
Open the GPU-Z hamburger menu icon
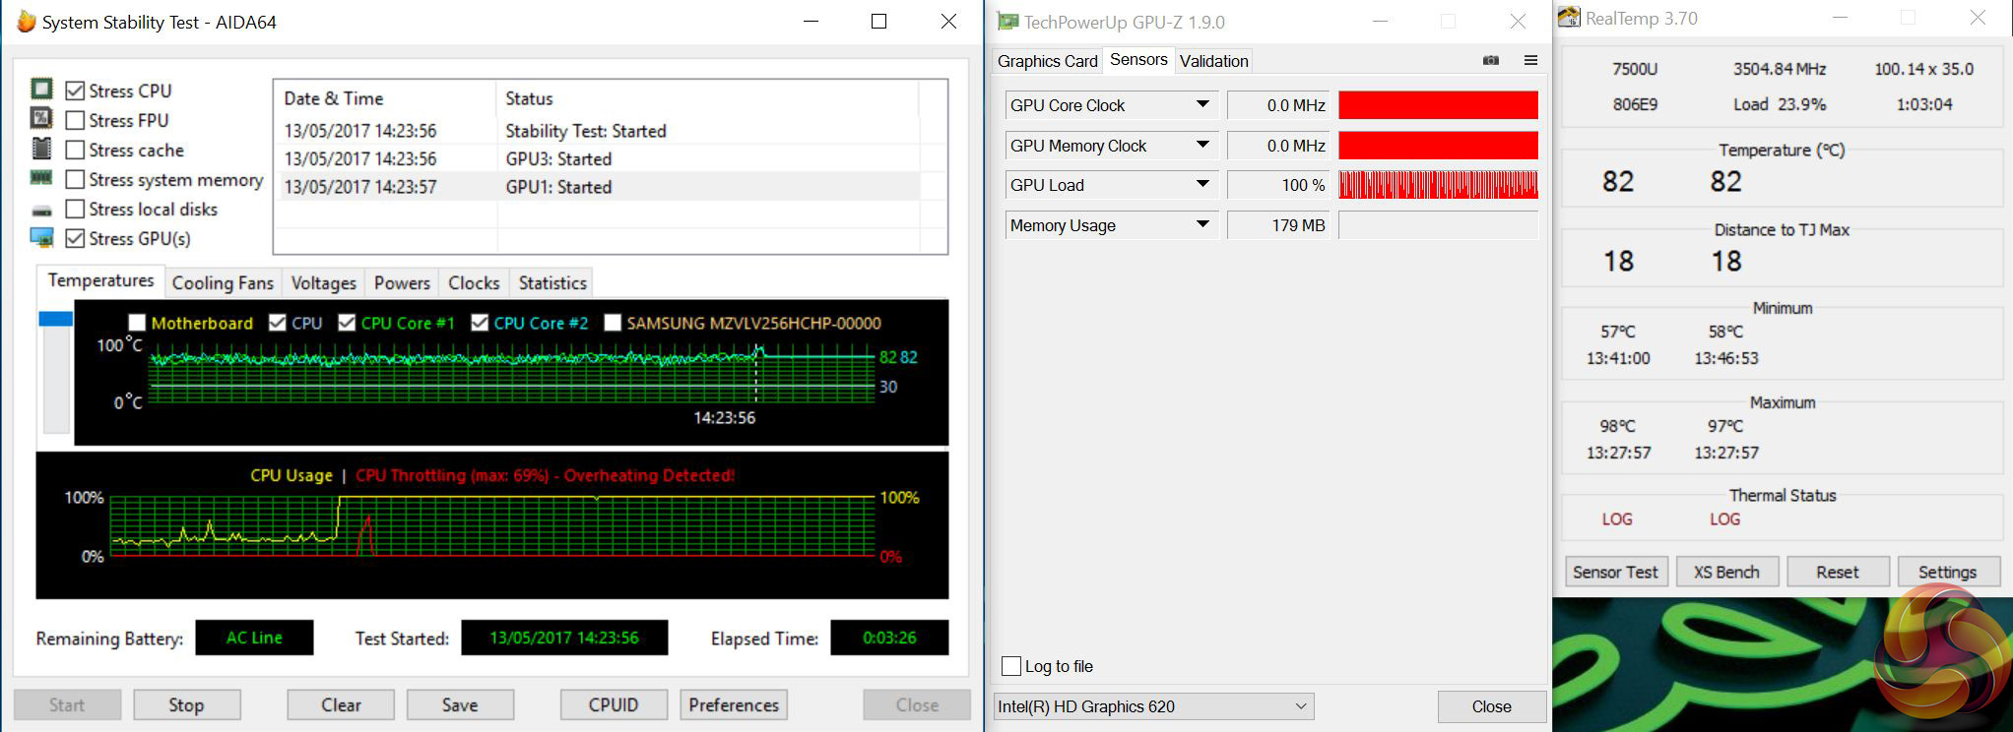coord(1530,60)
